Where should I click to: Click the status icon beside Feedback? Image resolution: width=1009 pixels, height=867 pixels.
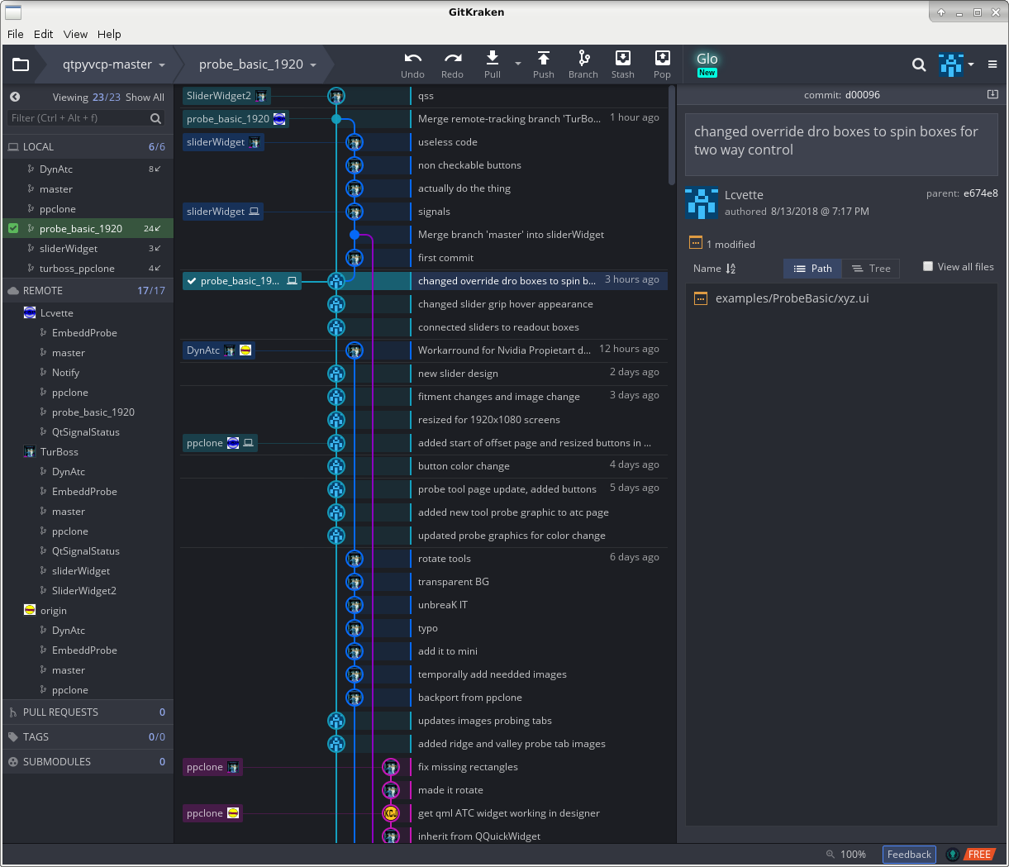[953, 855]
